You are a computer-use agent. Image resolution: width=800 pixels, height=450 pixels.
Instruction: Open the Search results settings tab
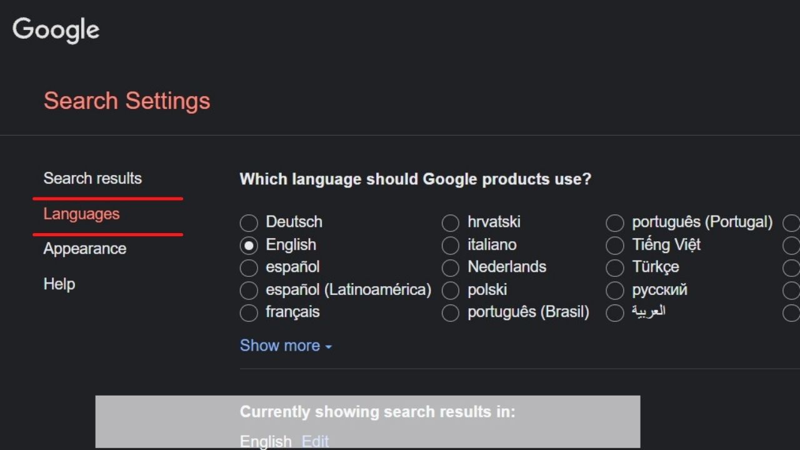click(x=92, y=178)
